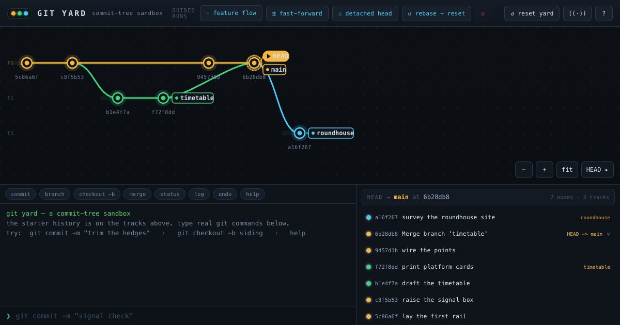Open the question mark help button
Screen dimensions: 620x325
point(604,13)
